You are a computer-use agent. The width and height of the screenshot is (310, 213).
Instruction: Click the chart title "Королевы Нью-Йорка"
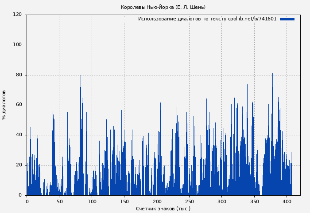(x=163, y=7)
